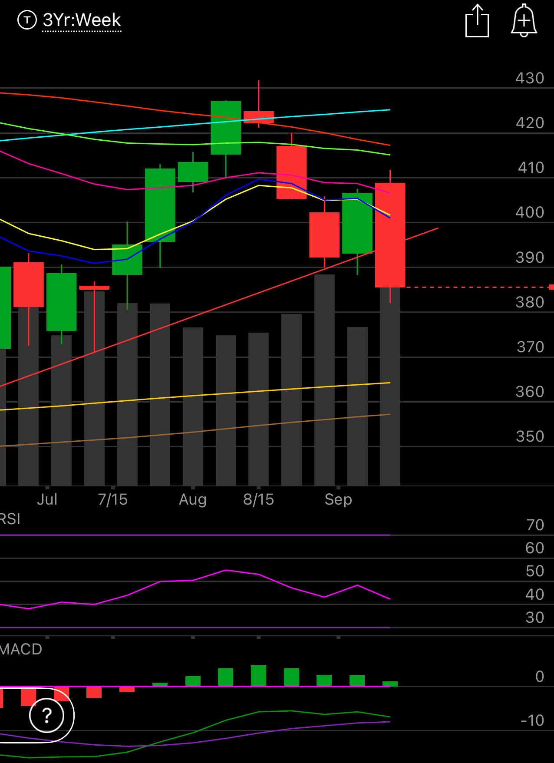554x763 pixels.
Task: Tap the MACD 0 axis label
Action: click(x=540, y=677)
